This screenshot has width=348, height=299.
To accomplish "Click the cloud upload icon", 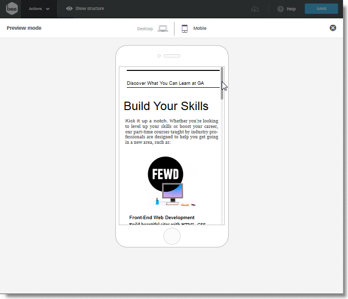I will (x=255, y=9).
